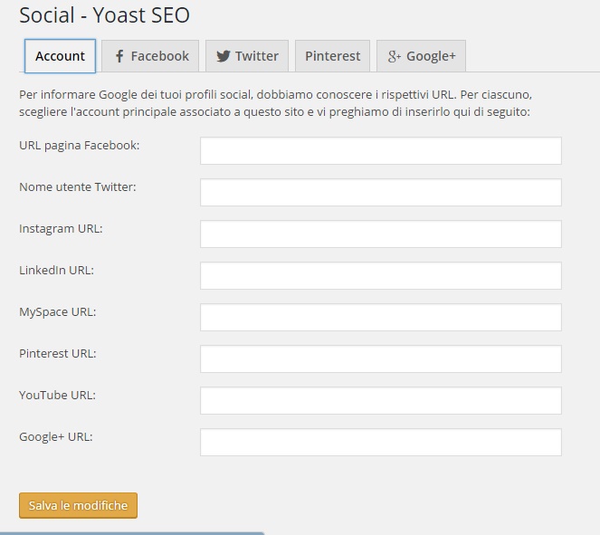The image size is (600, 535).
Task: Open the Facebook tab
Action: click(x=150, y=56)
